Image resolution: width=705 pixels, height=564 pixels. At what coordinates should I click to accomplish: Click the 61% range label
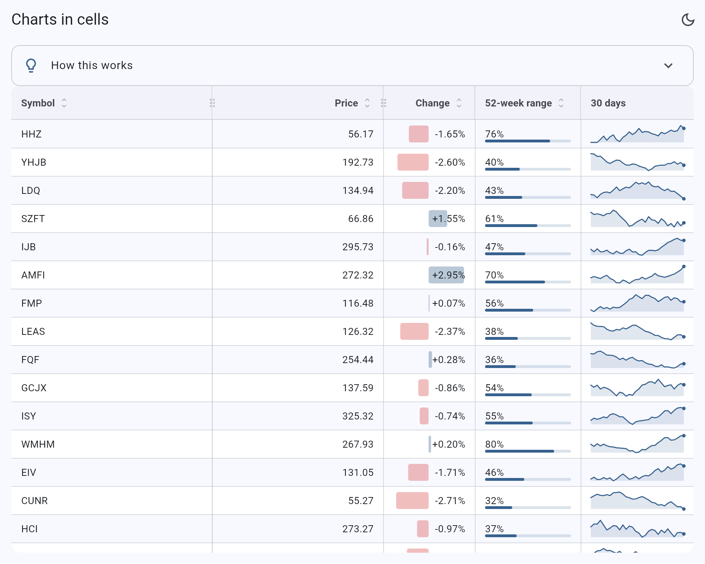point(494,219)
